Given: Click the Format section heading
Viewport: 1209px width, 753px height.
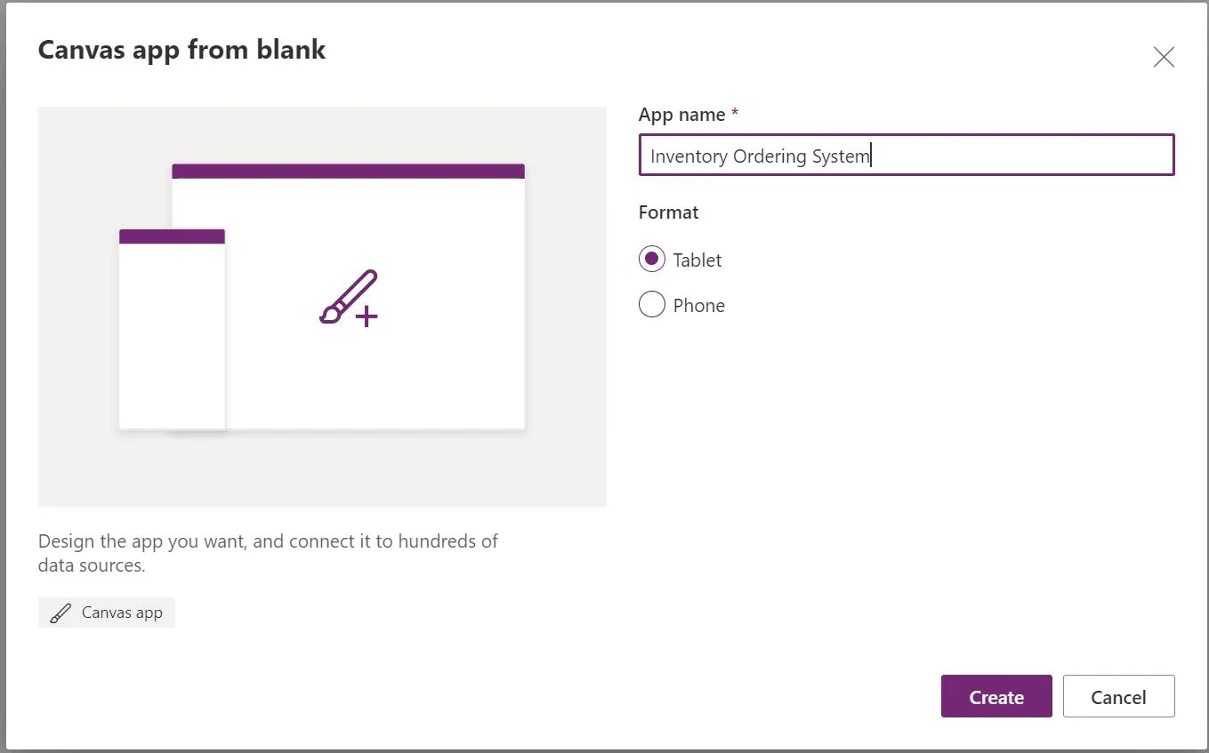Looking at the screenshot, I should [x=669, y=212].
